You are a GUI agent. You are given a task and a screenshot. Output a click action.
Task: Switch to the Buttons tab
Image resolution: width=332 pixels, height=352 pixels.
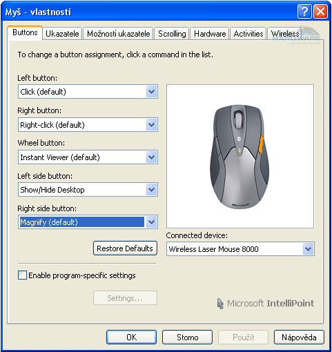pos(25,32)
